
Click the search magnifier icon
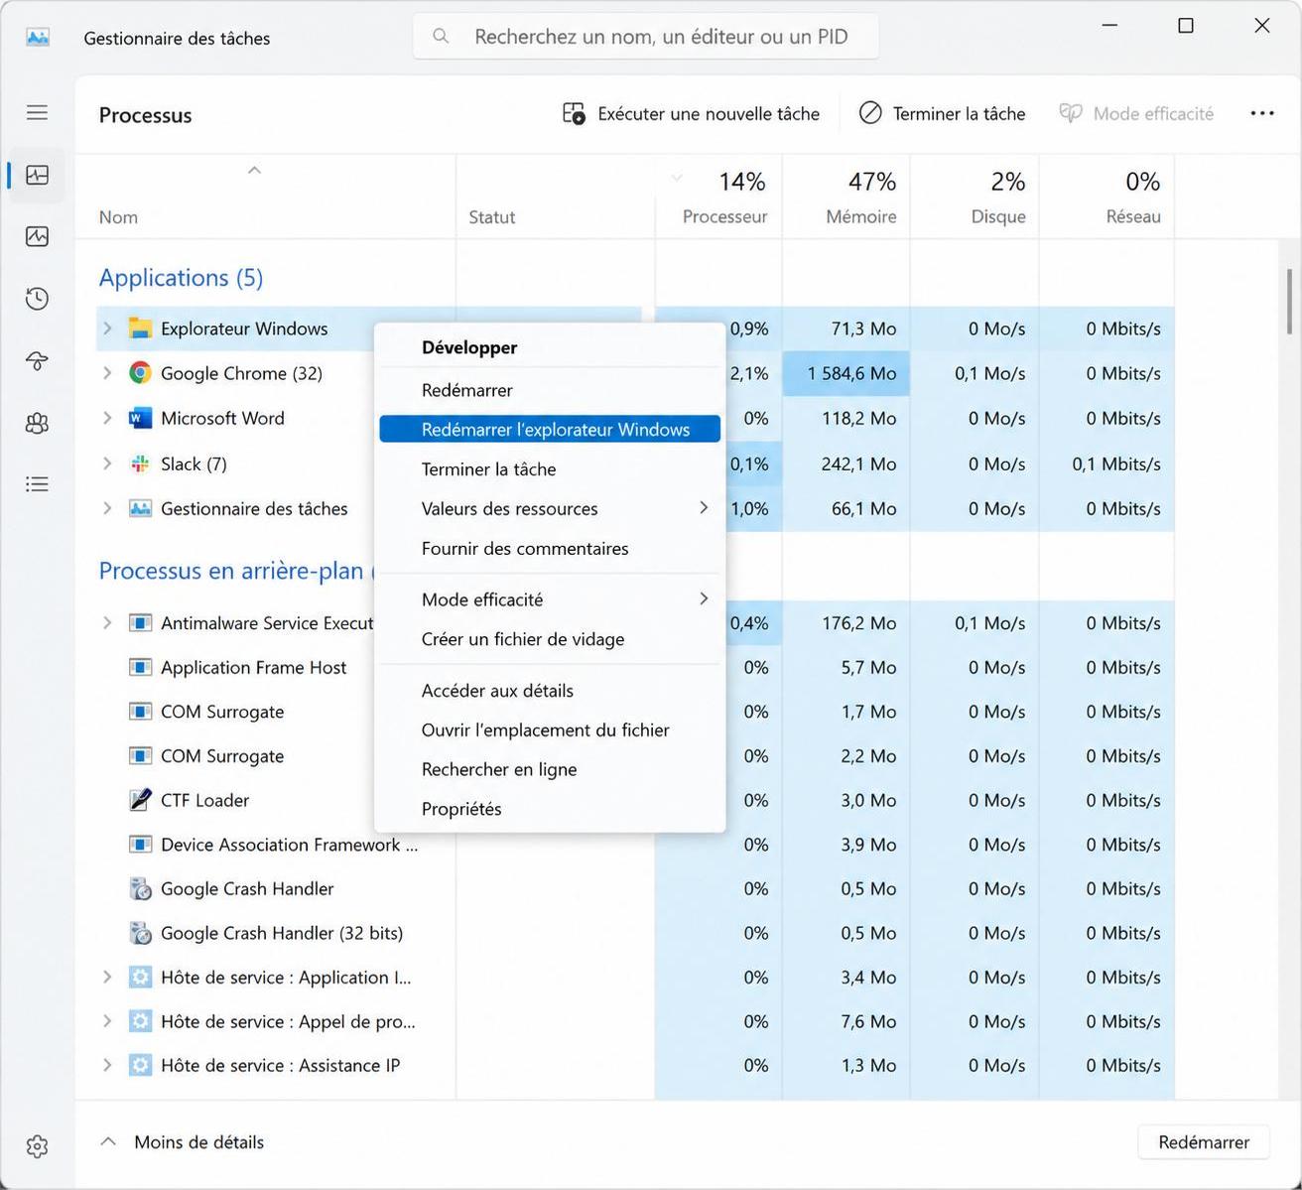click(441, 37)
